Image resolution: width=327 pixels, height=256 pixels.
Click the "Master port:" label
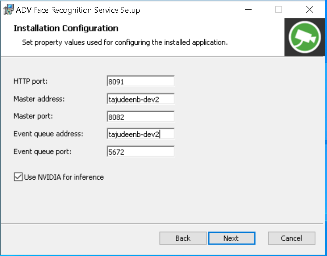[34, 116]
